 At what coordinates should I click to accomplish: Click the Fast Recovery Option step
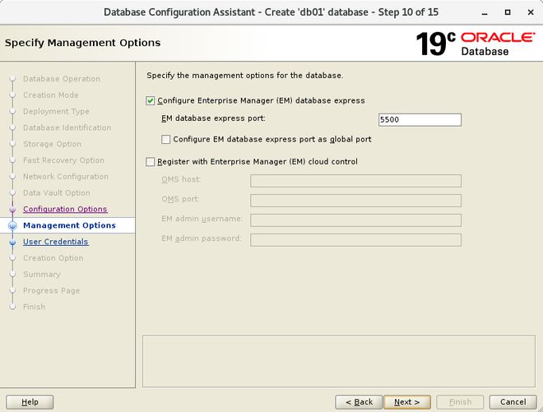[x=63, y=160]
